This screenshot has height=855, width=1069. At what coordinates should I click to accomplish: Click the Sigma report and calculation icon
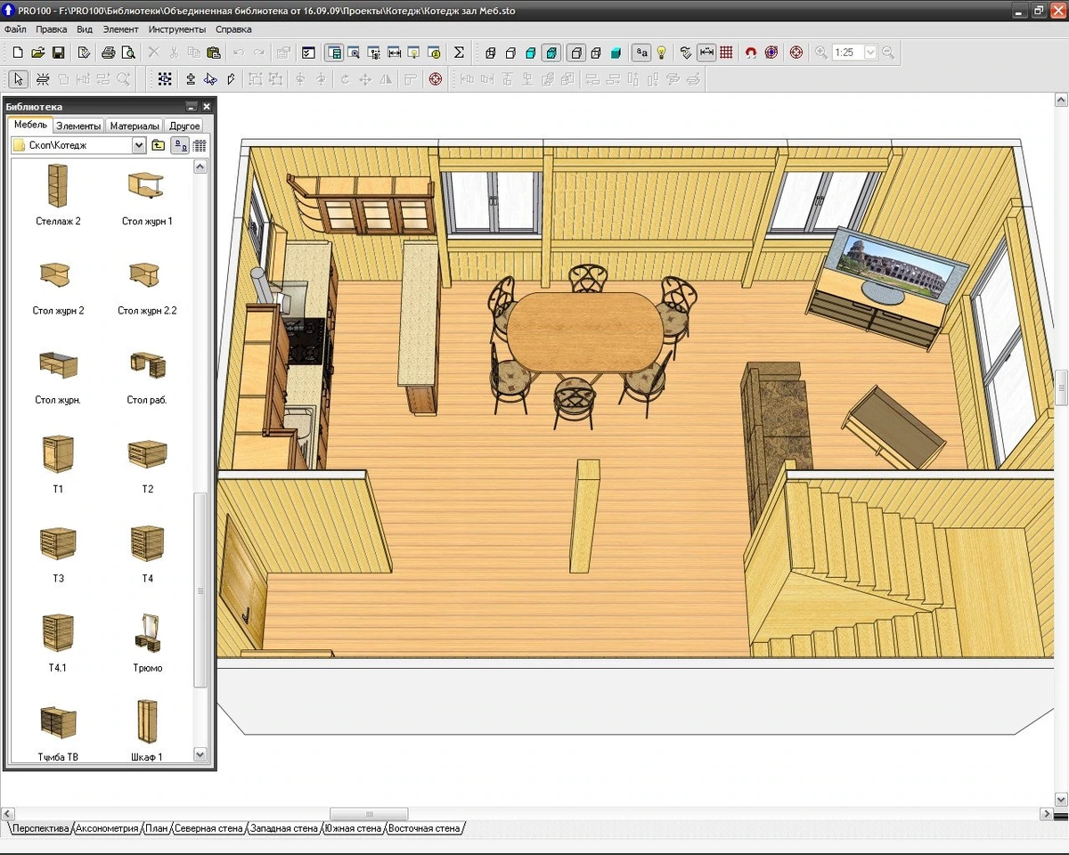pos(459,53)
